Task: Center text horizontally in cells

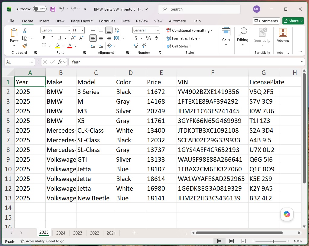Action: click(x=101, y=38)
